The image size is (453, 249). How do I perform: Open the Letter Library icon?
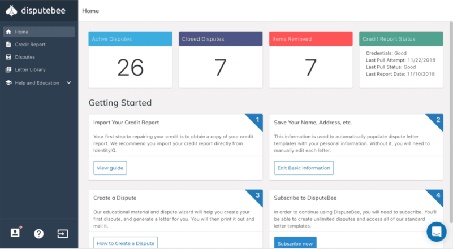[x=8, y=69]
